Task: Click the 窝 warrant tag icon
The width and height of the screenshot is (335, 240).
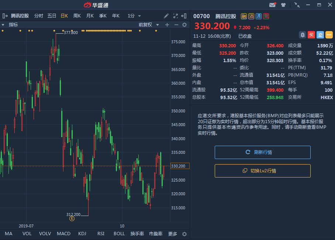Action: point(266,16)
